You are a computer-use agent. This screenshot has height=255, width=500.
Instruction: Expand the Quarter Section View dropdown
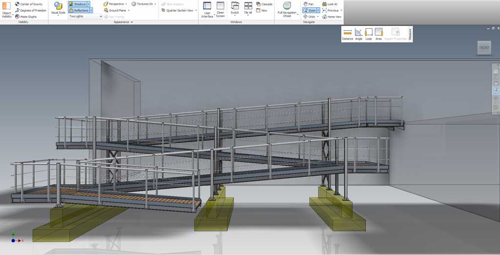(196, 10)
